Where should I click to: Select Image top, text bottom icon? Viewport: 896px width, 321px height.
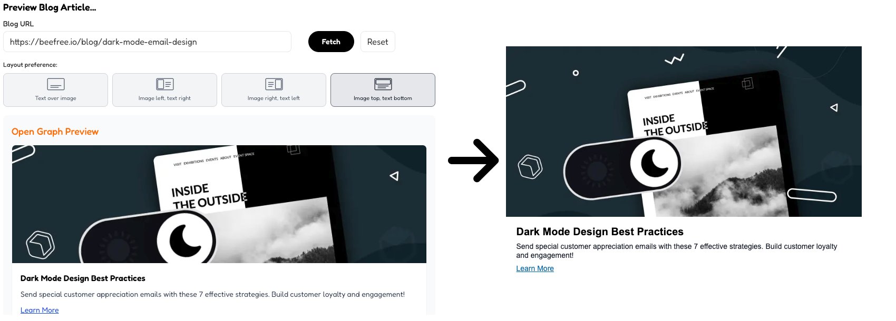tap(383, 84)
